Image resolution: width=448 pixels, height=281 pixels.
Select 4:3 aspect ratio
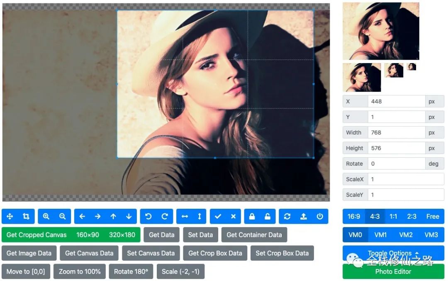point(375,216)
